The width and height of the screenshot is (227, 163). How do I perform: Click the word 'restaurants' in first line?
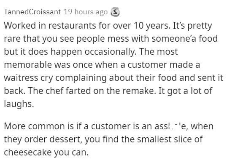(72, 25)
